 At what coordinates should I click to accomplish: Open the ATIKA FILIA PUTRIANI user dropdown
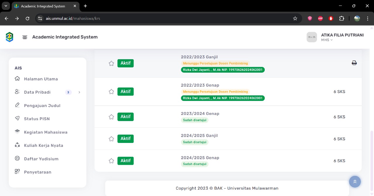point(342,37)
